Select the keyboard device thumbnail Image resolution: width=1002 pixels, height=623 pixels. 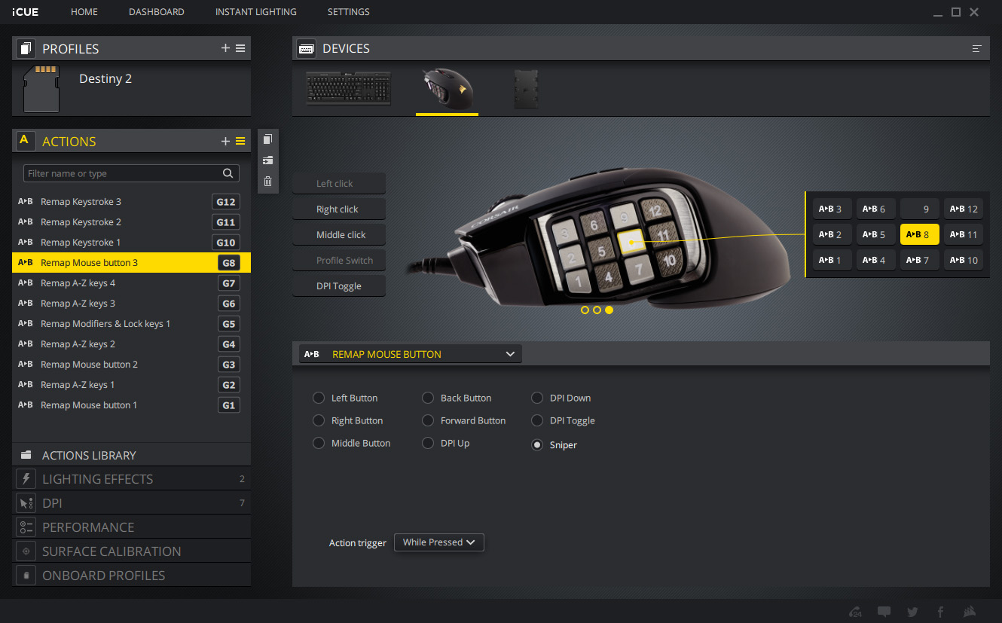click(x=349, y=89)
